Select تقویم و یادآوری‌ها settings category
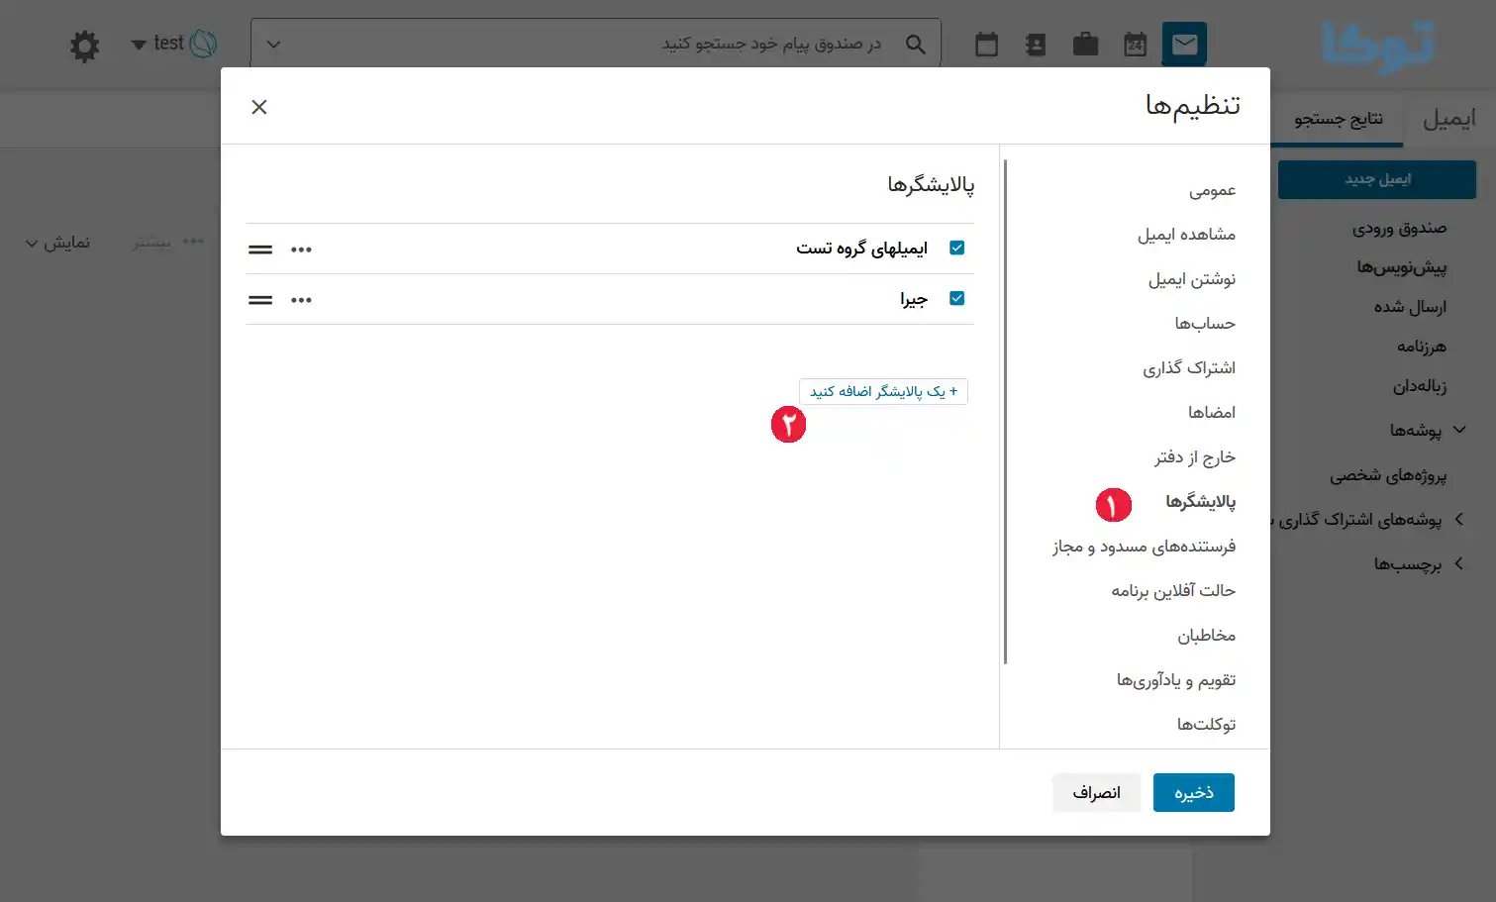1496x902 pixels. pos(1176,680)
